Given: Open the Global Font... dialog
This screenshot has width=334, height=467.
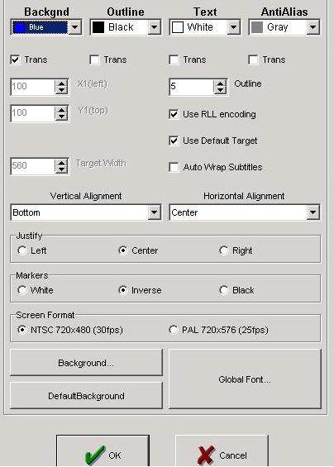Looking at the screenshot, I should [245, 379].
